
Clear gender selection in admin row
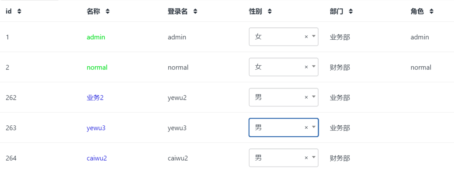coord(306,37)
